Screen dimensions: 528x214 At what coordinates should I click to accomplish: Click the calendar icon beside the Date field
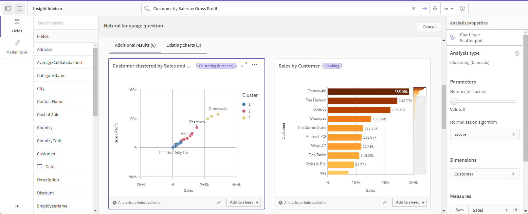click(x=40, y=167)
